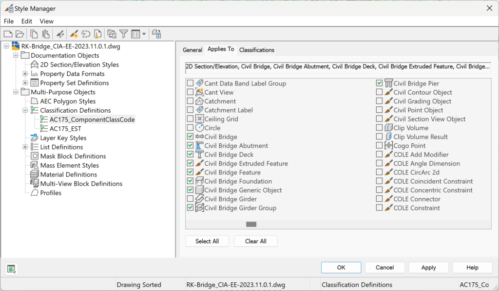
Task: Open the File menu
Action: click(9, 21)
